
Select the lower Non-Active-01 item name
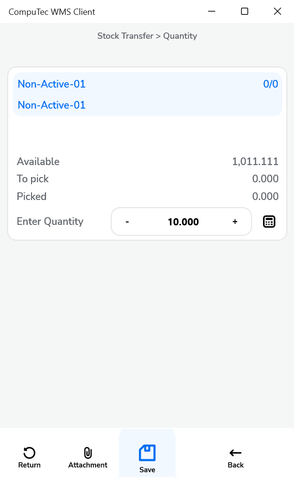pyautogui.click(x=52, y=105)
